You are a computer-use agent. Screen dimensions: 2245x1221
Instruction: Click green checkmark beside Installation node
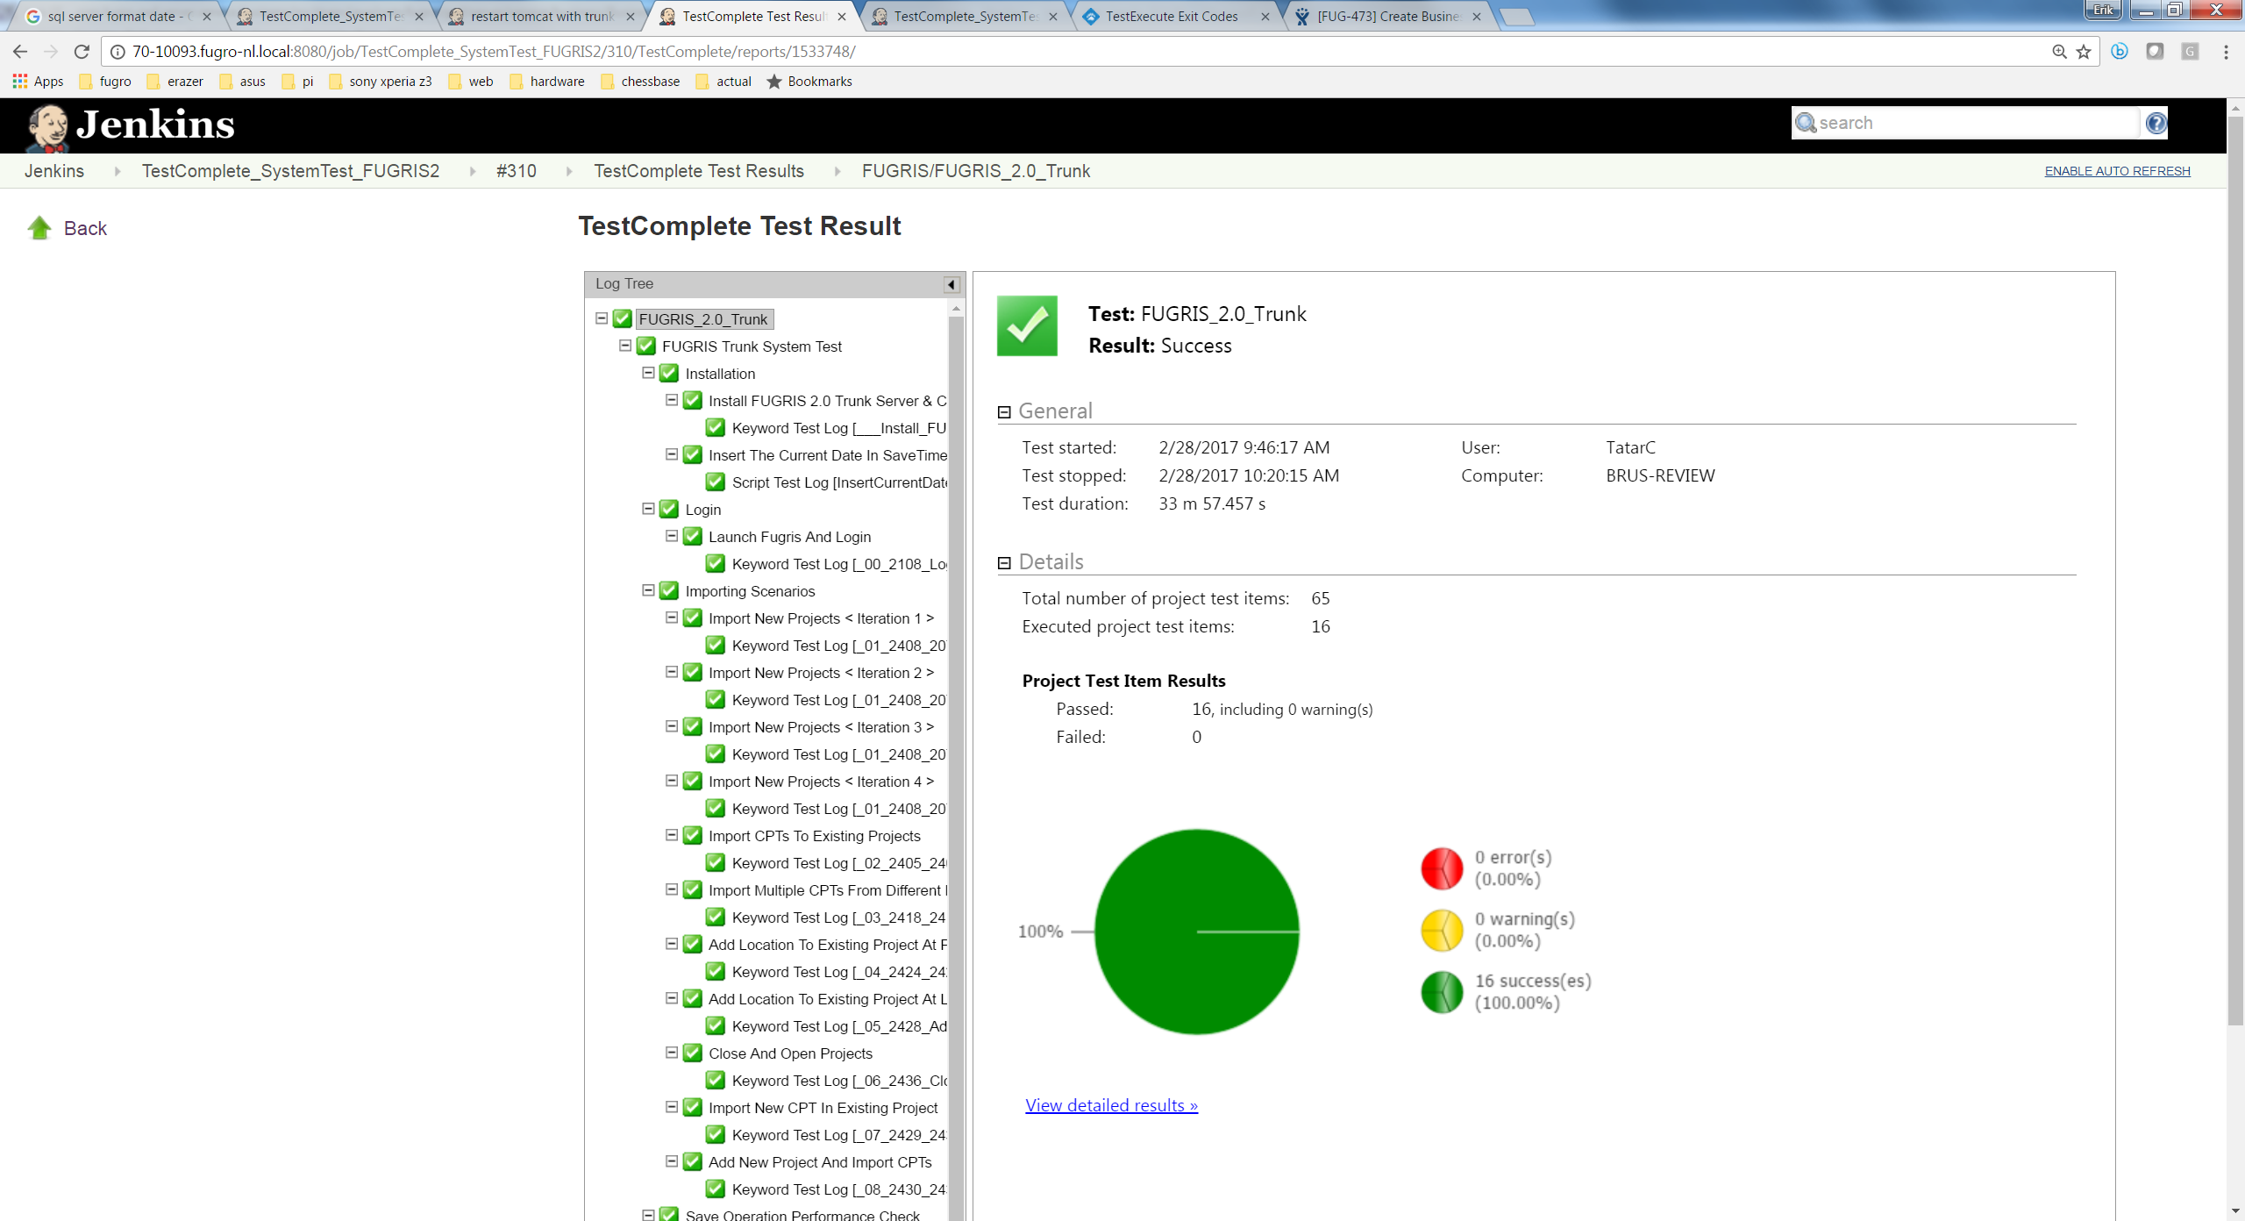[x=669, y=374]
